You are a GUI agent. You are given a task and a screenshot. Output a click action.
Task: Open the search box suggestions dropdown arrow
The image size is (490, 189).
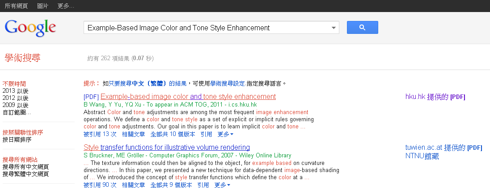tap(334, 28)
